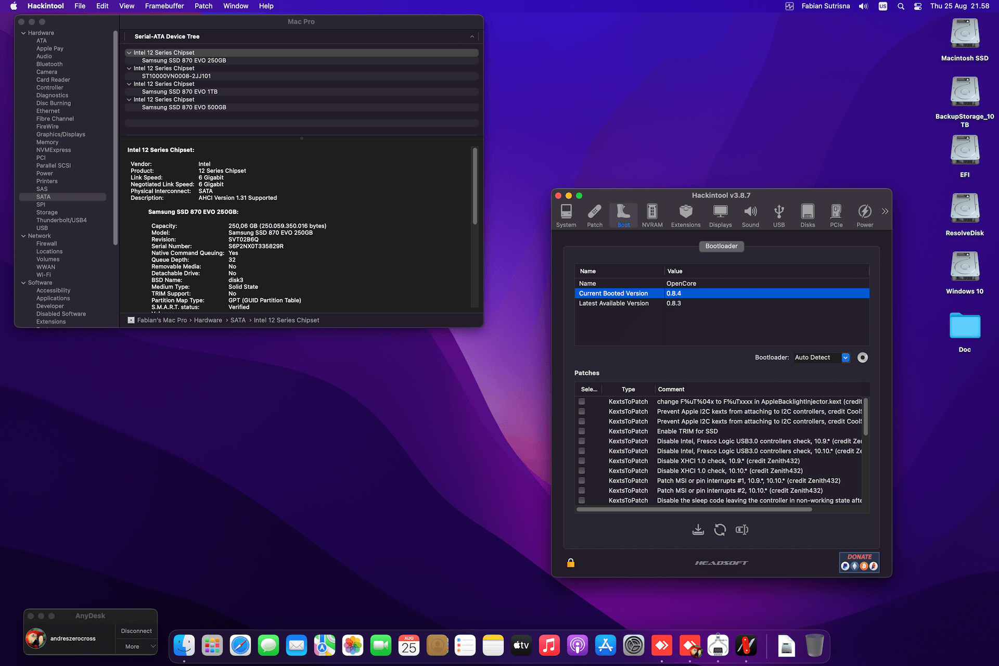The width and height of the screenshot is (999, 666).
Task: Click the DONATE button
Action: tap(859, 562)
